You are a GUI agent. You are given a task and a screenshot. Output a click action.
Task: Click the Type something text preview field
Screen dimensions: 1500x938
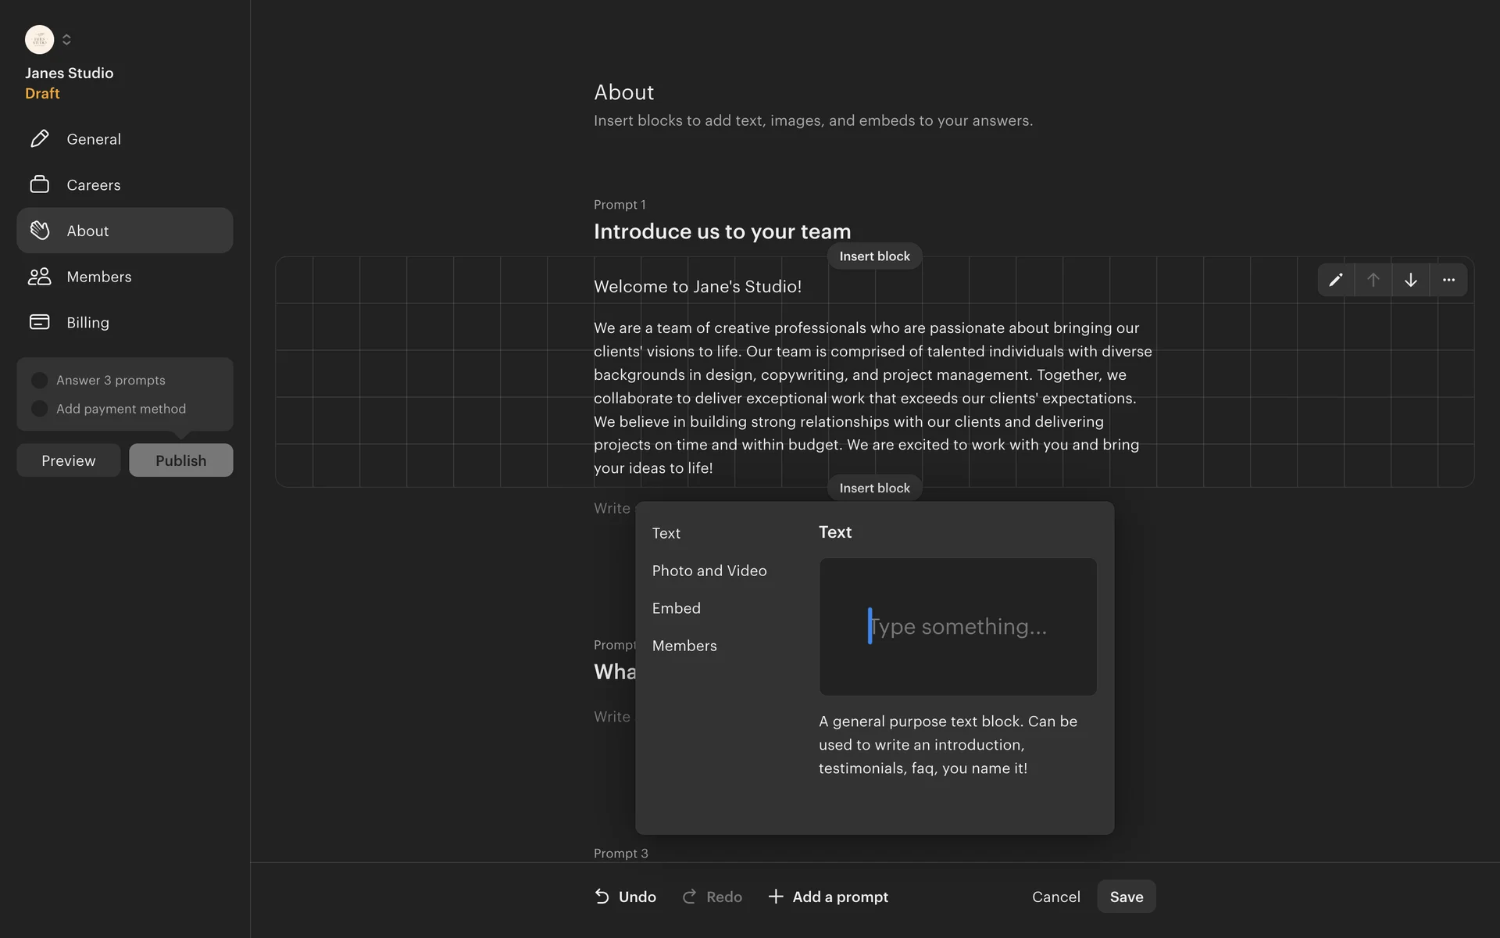point(958,627)
